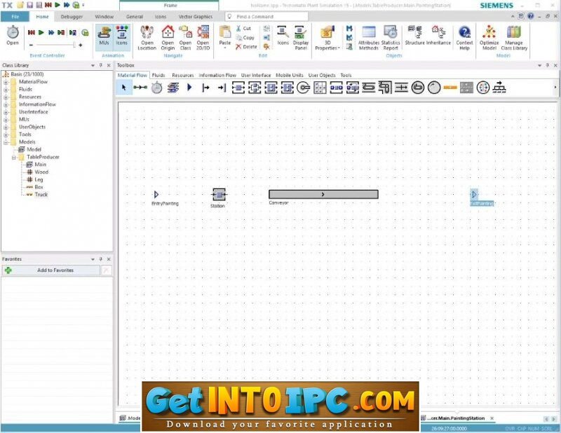Pick the Drain object in Toolbox
Viewport: 561px width, 433px height.
[x=222, y=88]
